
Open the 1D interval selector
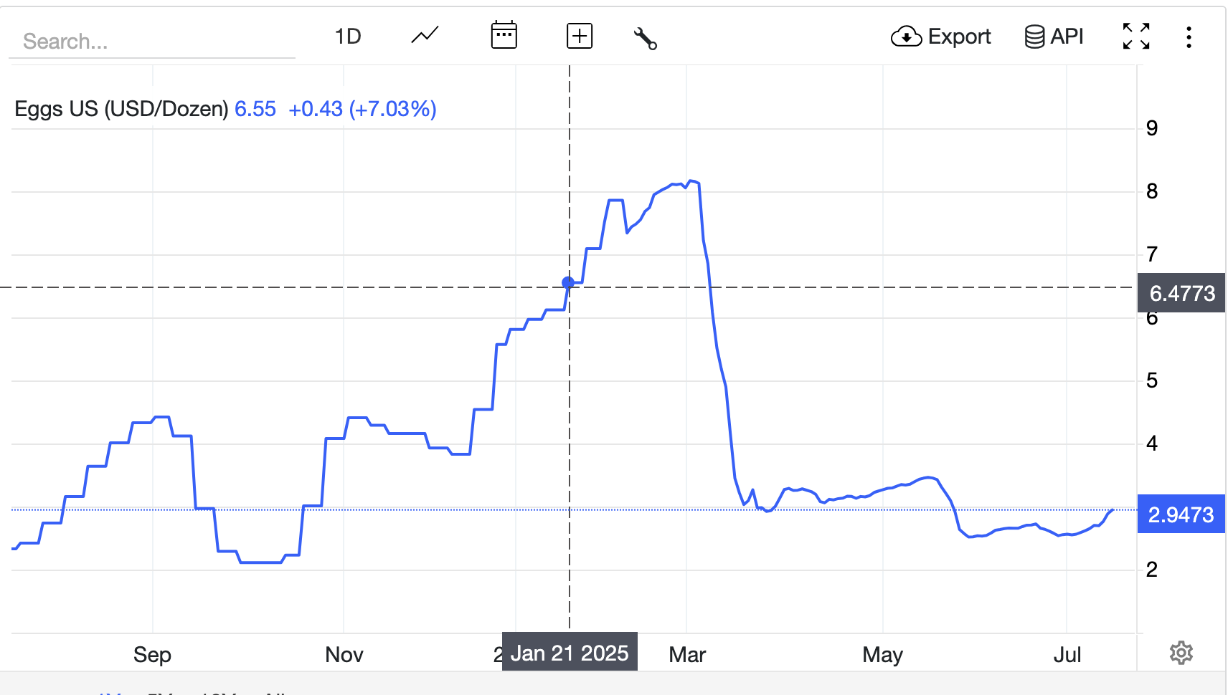[x=348, y=37]
